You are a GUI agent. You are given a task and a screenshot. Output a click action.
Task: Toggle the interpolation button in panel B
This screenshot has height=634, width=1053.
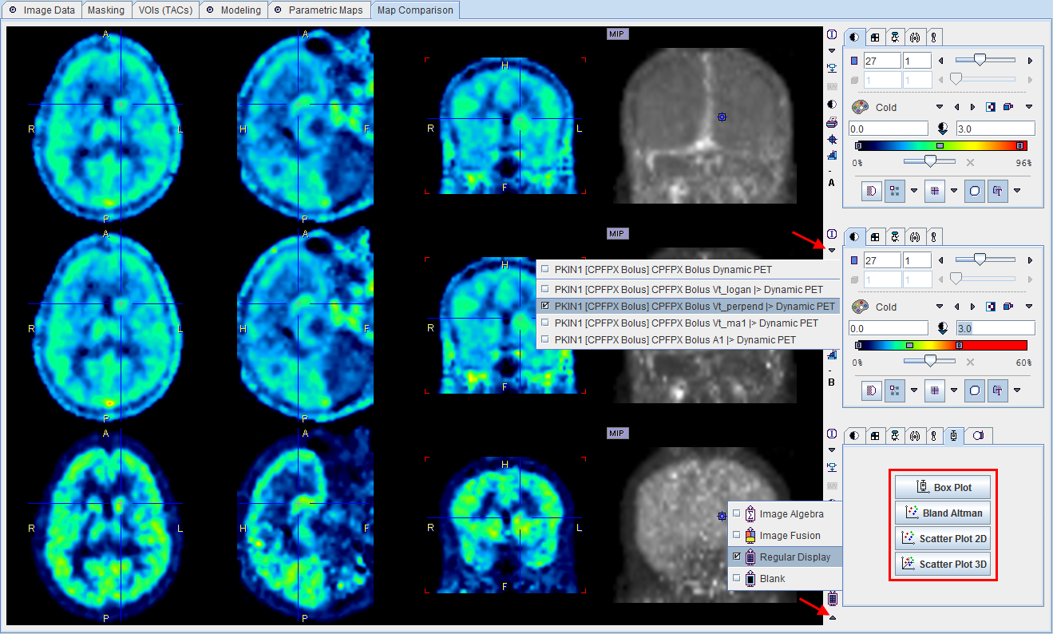[x=871, y=390]
